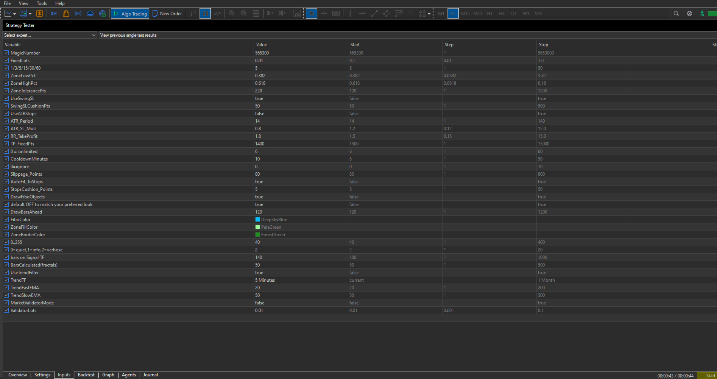Click the New Order button
Screen dimensions: 717x379
pos(167,14)
